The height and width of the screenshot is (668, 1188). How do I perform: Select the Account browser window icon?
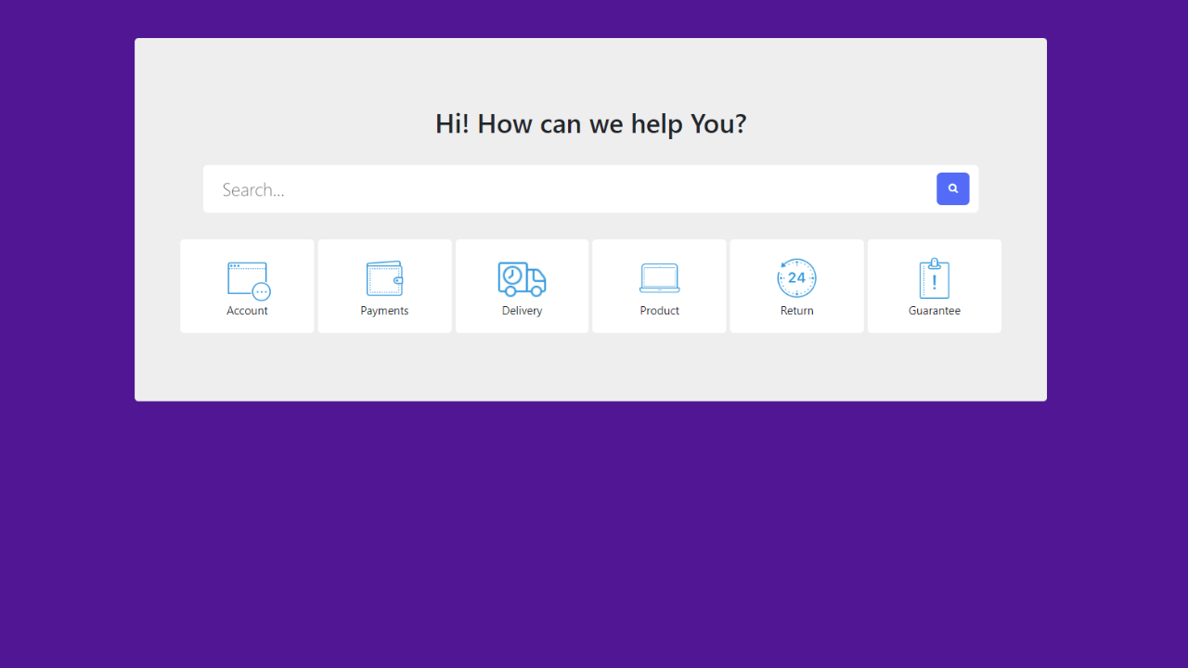(x=247, y=277)
